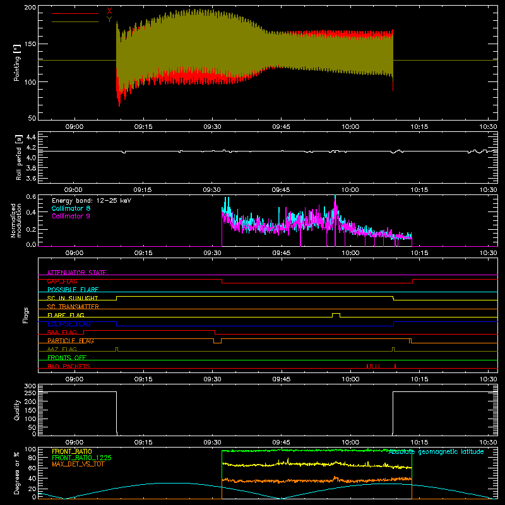The width and height of the screenshot is (505, 505).
Task: Click the '3.6' value on Roll period axis
Action: pyautogui.click(x=31, y=179)
